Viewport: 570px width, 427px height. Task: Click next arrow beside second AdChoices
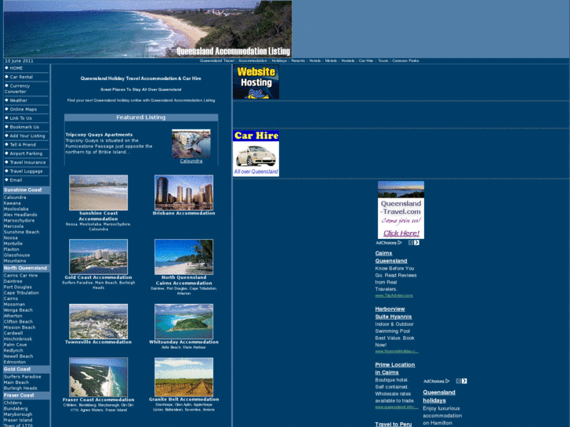coord(464,382)
